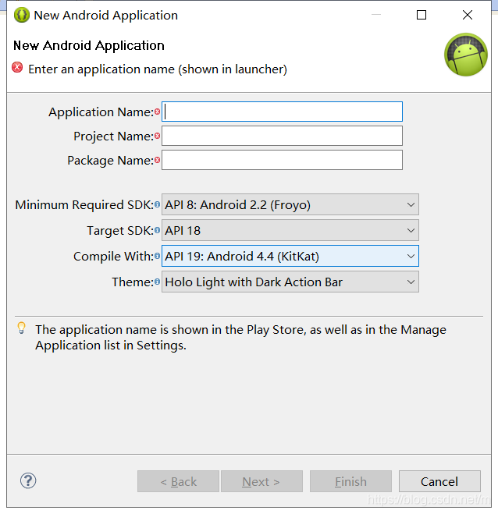The height and width of the screenshot is (514, 498).
Task: Click the info marker next to Target SDK
Action: [x=158, y=230]
